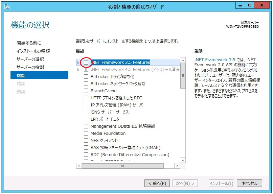Select the Management OData IIS 拡張機能 item
Image resolution: width=273 pixels, height=194 pixels.
(x=122, y=126)
